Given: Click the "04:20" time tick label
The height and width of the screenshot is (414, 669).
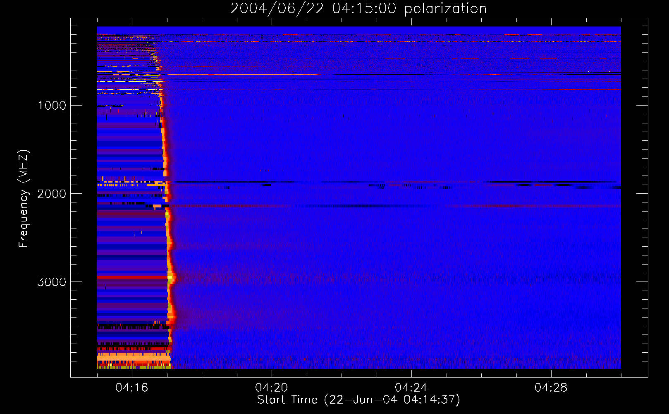Looking at the screenshot, I should click(272, 388).
